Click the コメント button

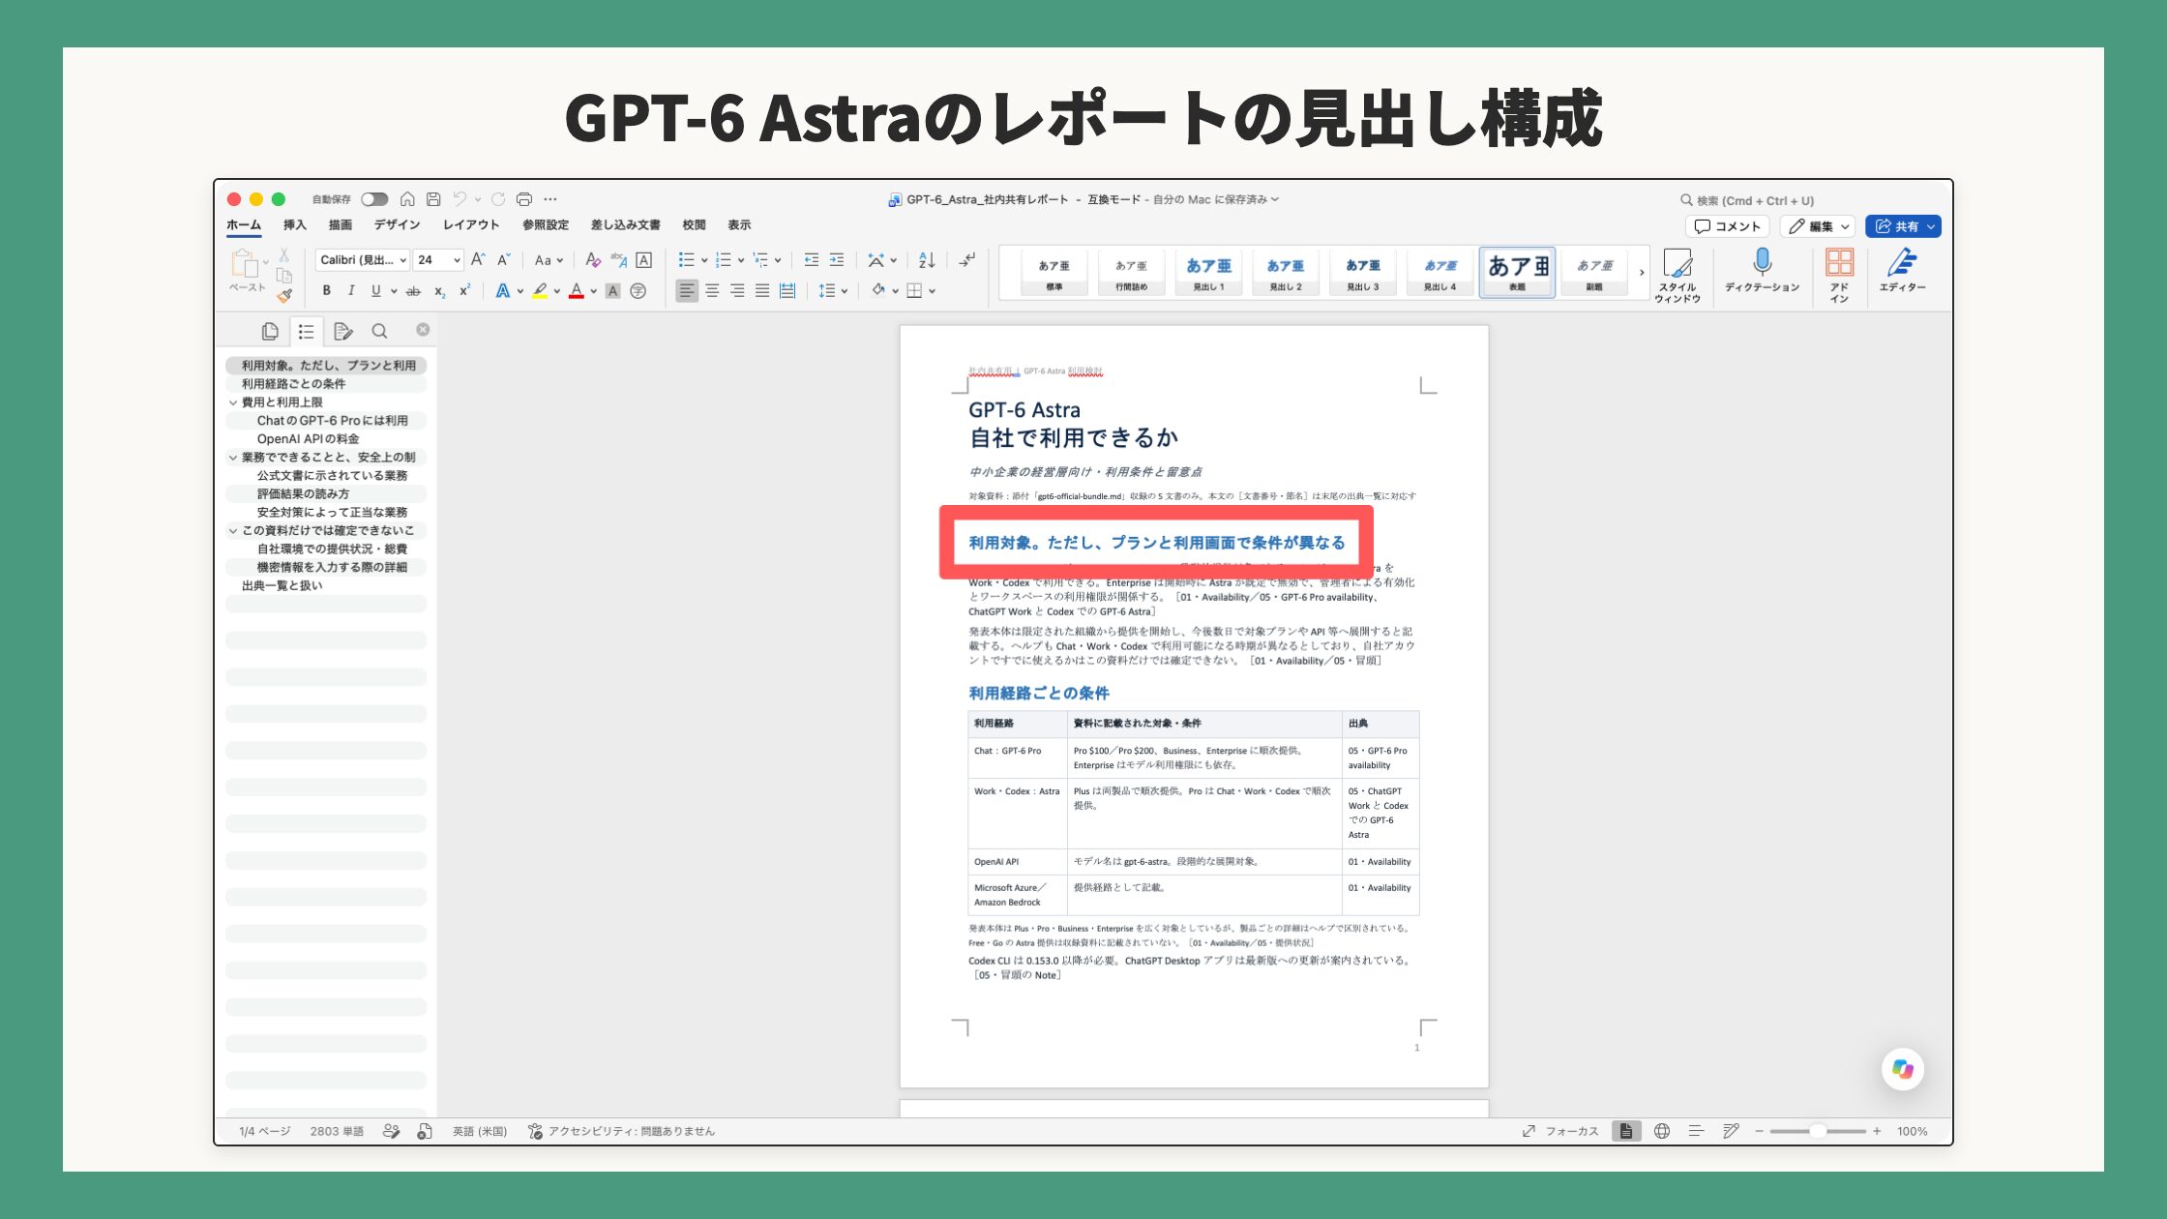1728,226
